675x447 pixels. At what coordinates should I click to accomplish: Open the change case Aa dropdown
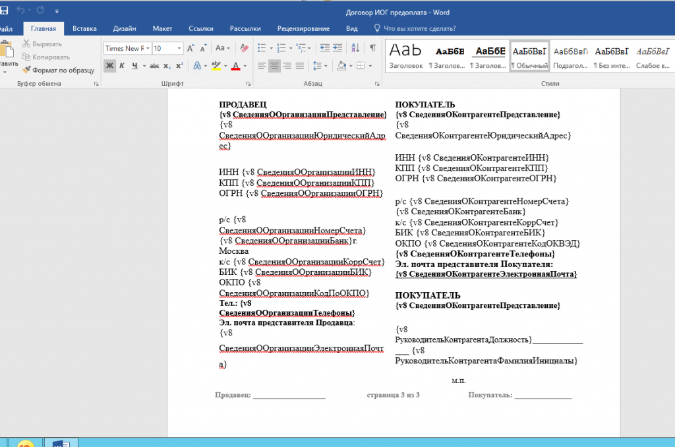223,48
